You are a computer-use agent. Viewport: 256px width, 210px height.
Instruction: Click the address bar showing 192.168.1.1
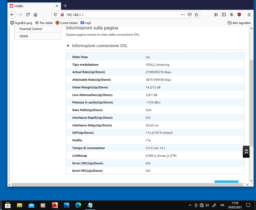(x=120, y=15)
